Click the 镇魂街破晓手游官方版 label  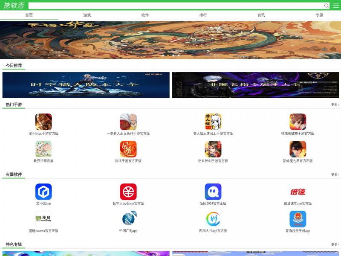click(298, 134)
